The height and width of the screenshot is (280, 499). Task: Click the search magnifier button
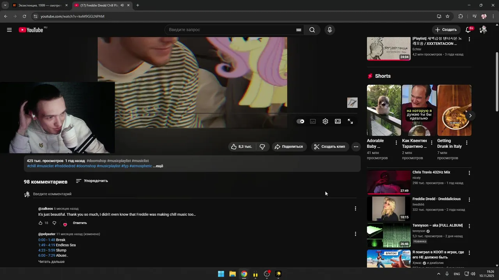(312, 30)
